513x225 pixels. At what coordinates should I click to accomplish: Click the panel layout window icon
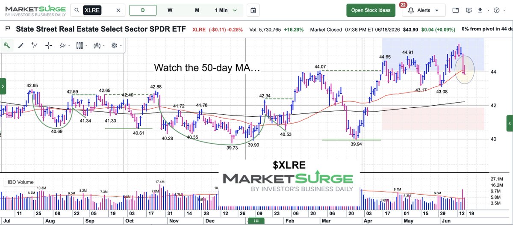(456, 10)
